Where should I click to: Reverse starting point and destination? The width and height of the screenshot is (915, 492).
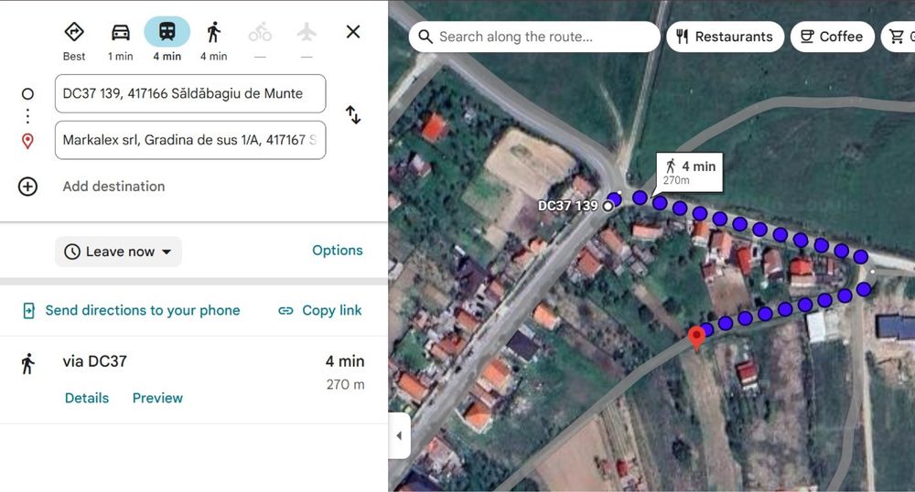pyautogui.click(x=353, y=115)
